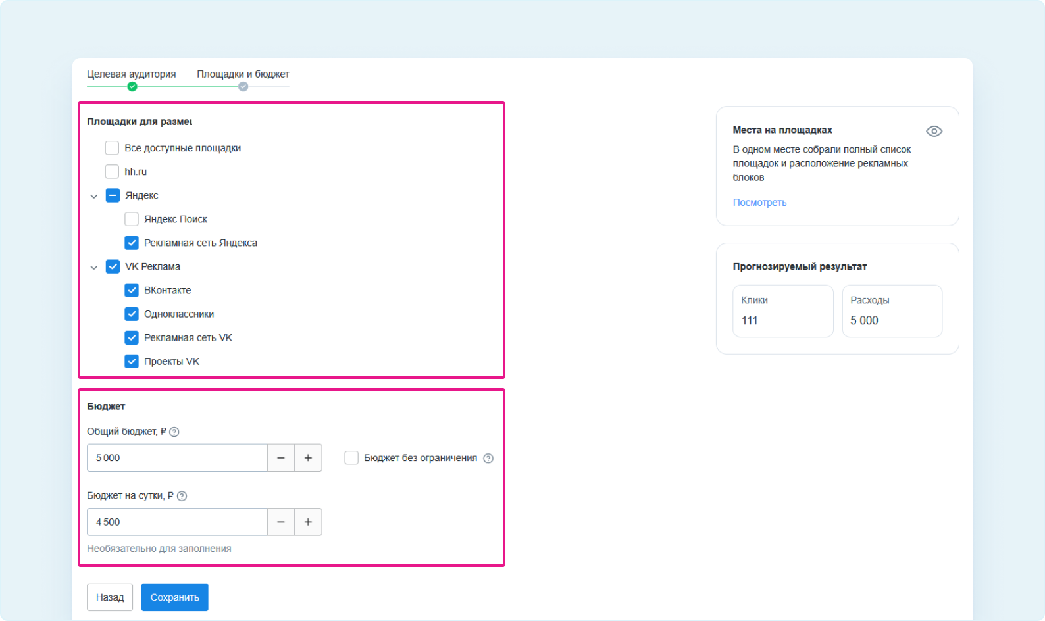
Task: Uncheck Одноклассники checkbox
Action: (132, 314)
